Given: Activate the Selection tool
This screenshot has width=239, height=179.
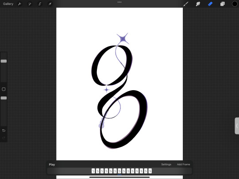Looking at the screenshot, I should (x=40, y=4).
